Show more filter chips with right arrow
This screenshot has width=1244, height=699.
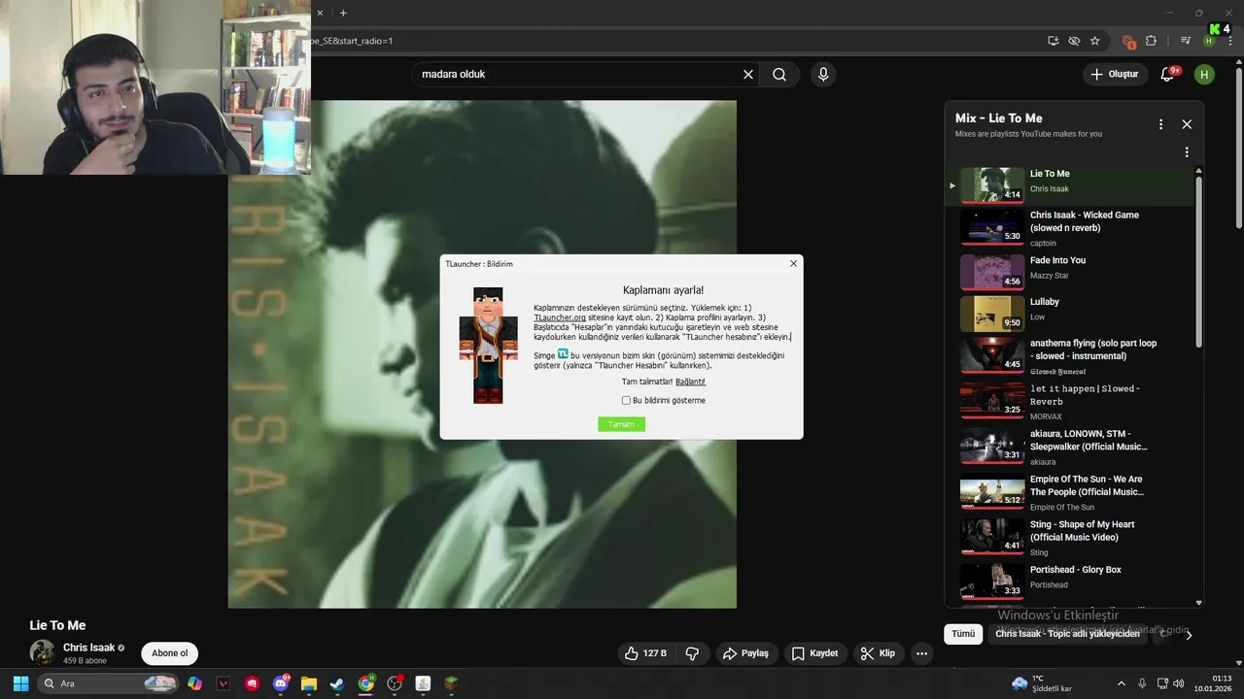1189,635
